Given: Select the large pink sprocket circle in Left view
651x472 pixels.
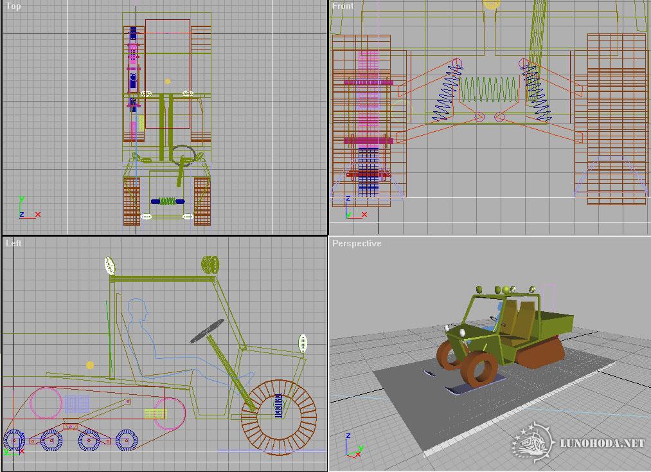Looking at the screenshot, I should tap(47, 403).
